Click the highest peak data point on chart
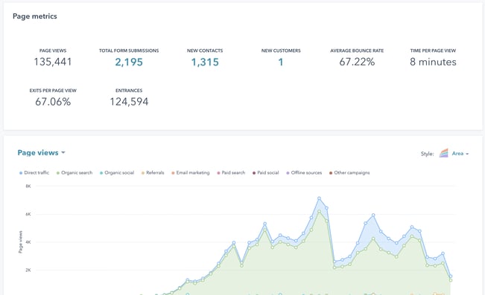485x295 pixels. coord(319,198)
